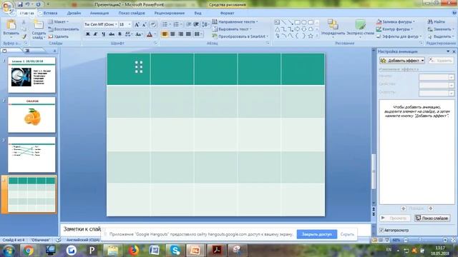Justify the paragraph text
Image resolution: width=458 pixels, height=257 pixels.
(188, 34)
